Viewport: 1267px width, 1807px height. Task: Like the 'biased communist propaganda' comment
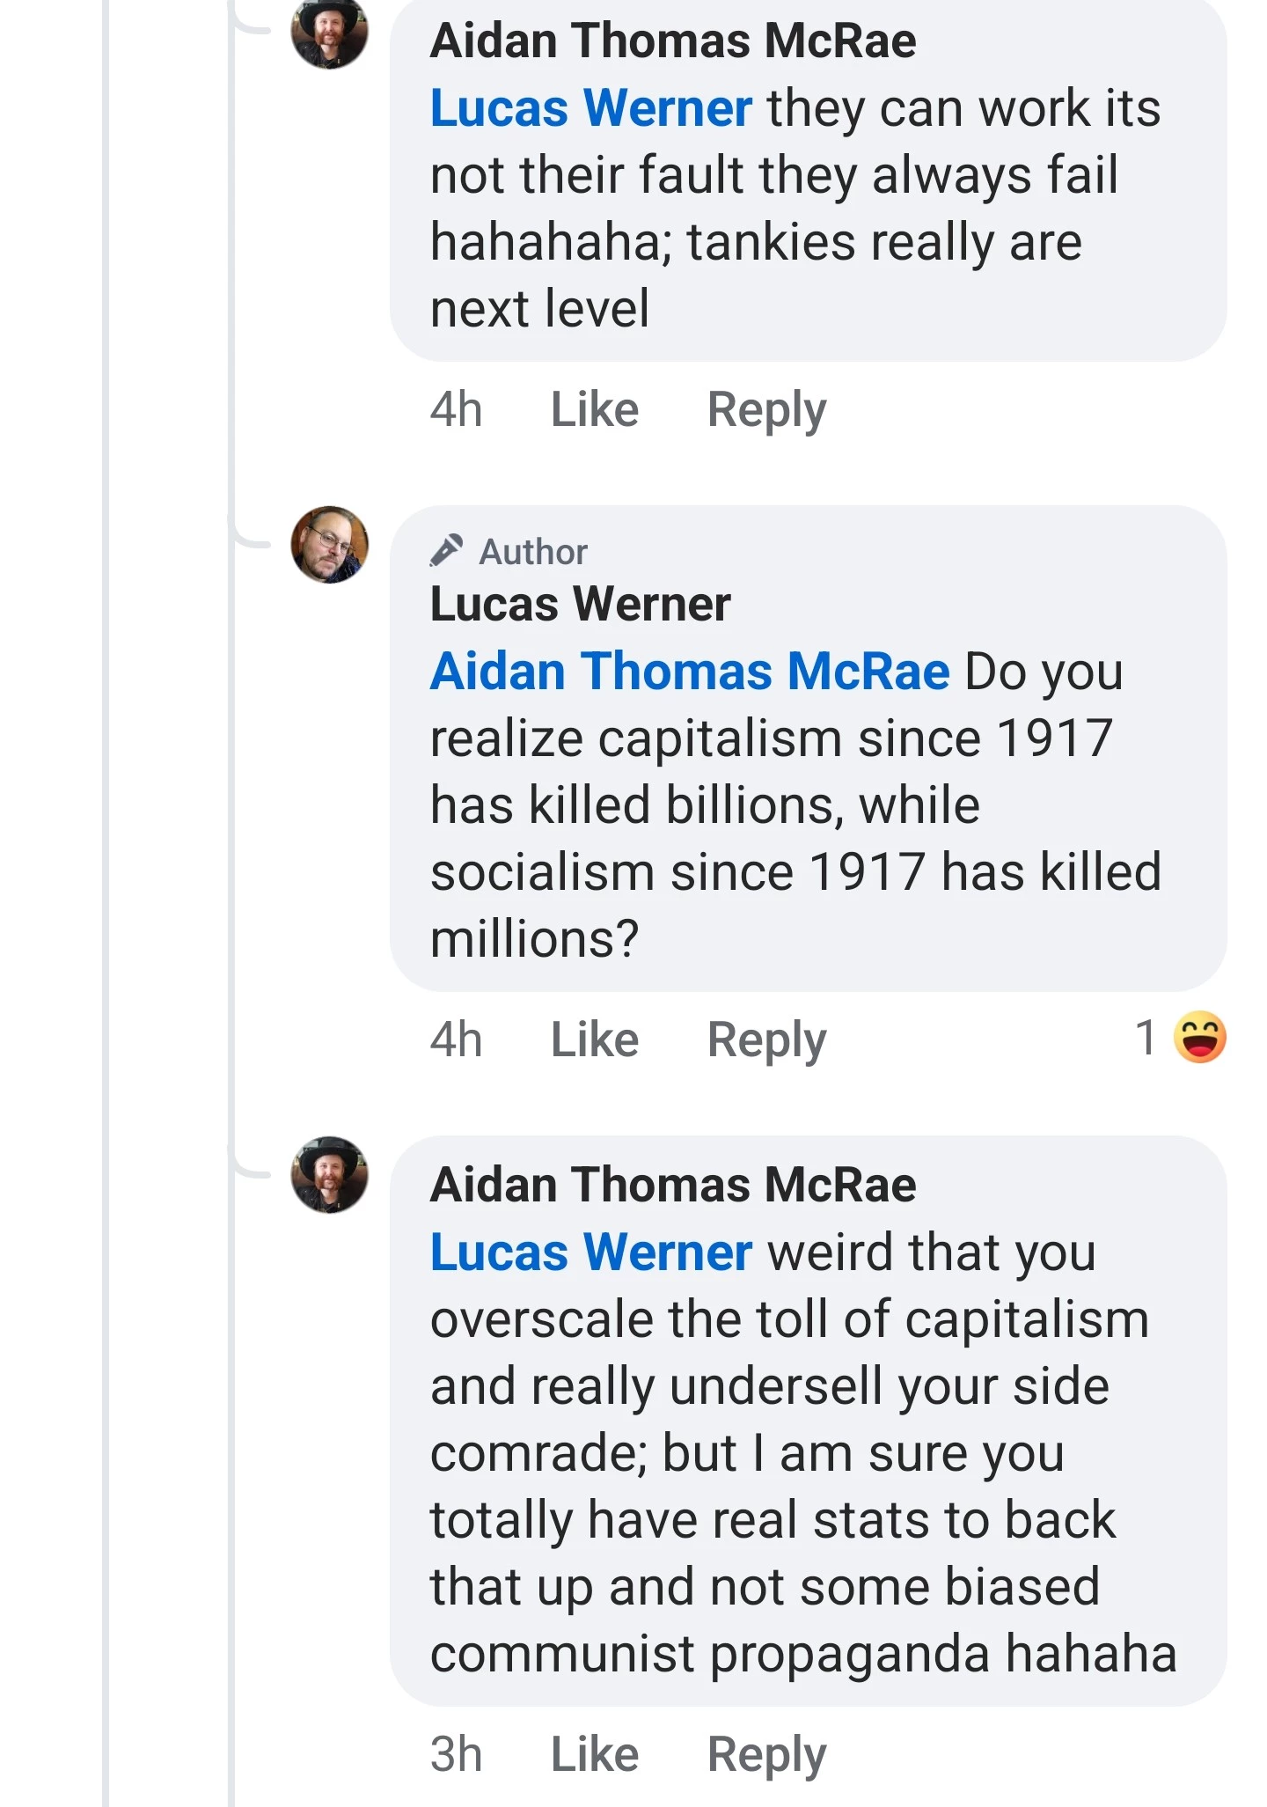(595, 1753)
